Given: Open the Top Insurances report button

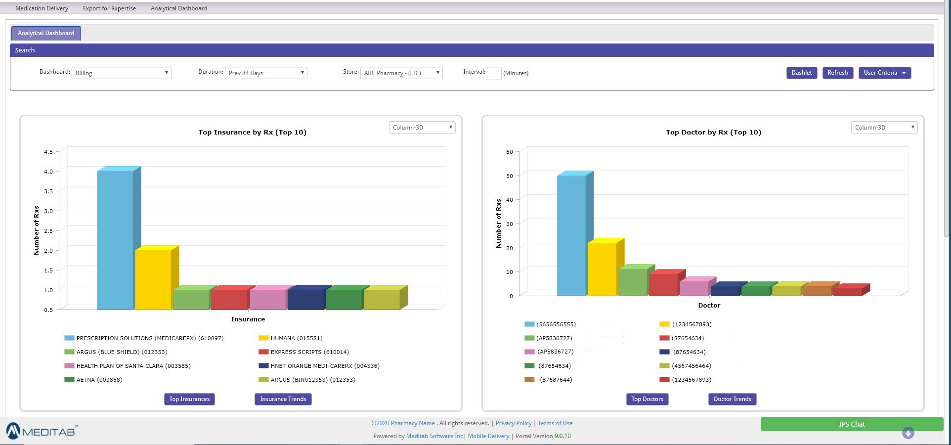Looking at the screenshot, I should [x=189, y=399].
